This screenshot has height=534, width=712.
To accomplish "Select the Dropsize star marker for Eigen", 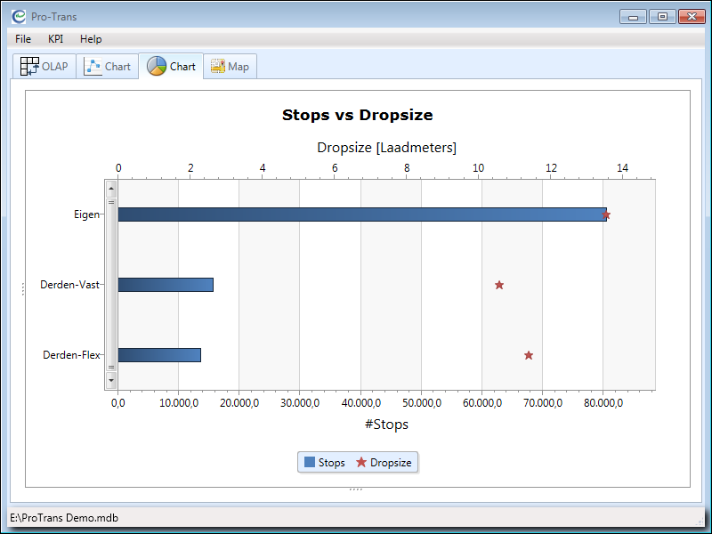I will tap(606, 214).
